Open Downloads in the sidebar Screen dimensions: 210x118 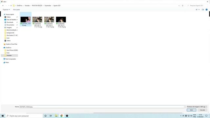10,22
